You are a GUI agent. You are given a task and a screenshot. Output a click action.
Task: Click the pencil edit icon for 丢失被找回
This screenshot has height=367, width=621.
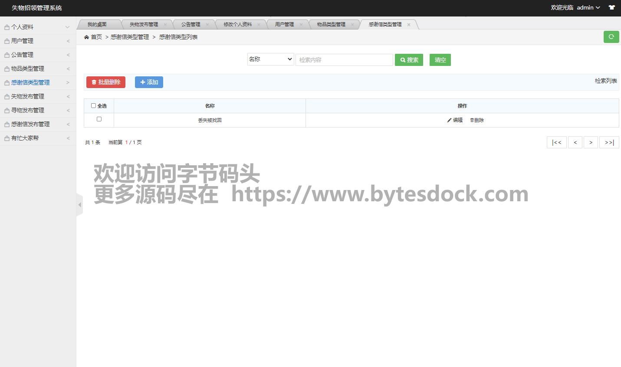(449, 120)
